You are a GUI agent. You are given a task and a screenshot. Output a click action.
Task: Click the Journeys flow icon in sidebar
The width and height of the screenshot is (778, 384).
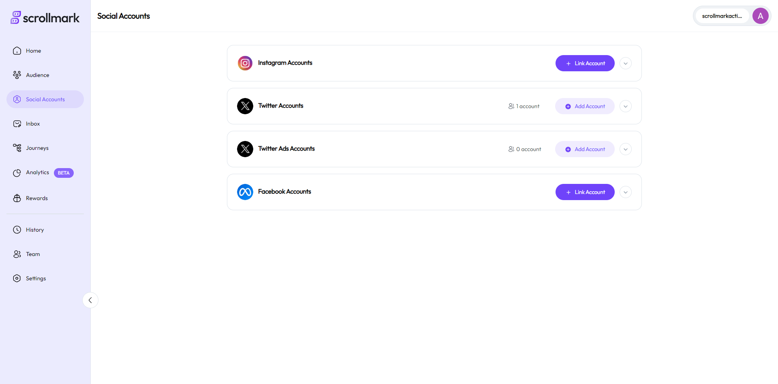click(x=17, y=148)
